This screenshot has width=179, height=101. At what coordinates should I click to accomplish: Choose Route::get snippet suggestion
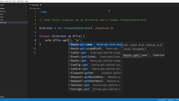point(95,61)
